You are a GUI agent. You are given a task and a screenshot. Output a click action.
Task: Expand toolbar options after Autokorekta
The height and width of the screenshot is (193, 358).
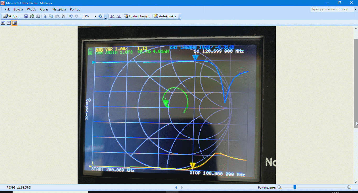point(180,17)
